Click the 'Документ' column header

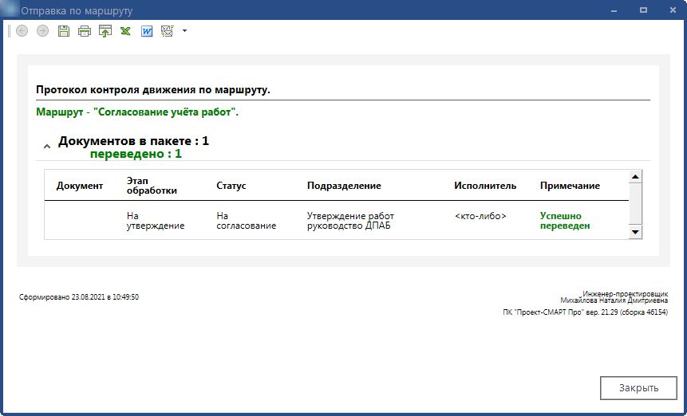click(80, 186)
